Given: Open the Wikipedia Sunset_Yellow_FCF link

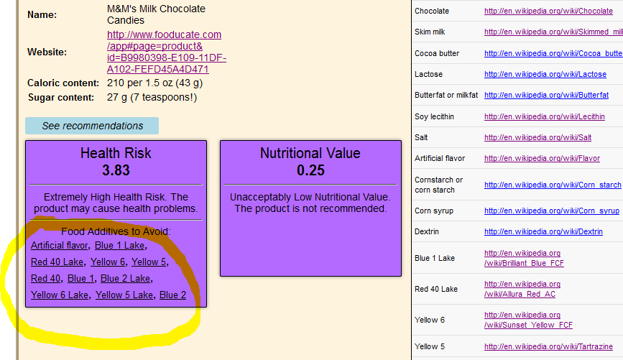Looking at the screenshot, I should click(528, 320).
